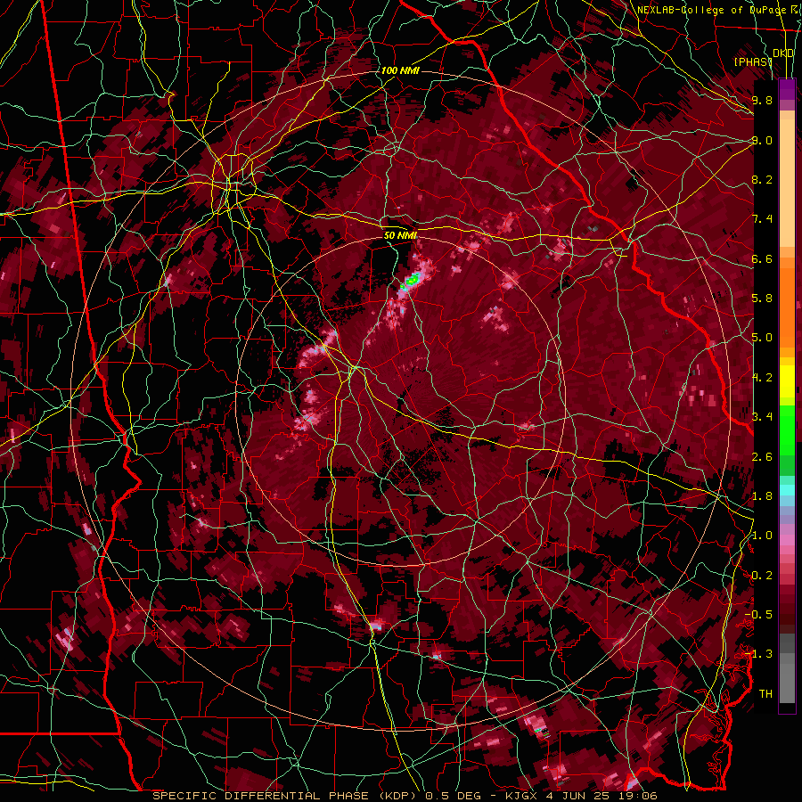Click the [PHAS] legend title
The image size is (802, 802).
tap(752, 61)
